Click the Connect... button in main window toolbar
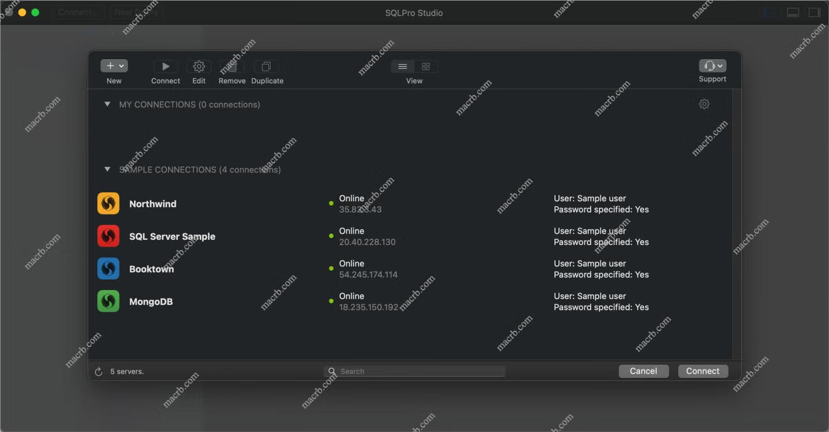The image size is (829, 432). 78,12
